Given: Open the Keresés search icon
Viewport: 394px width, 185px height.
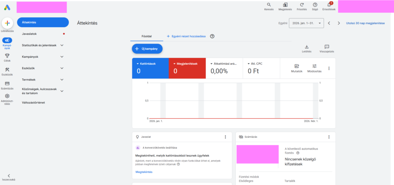Looking at the screenshot, I should 269,5.
